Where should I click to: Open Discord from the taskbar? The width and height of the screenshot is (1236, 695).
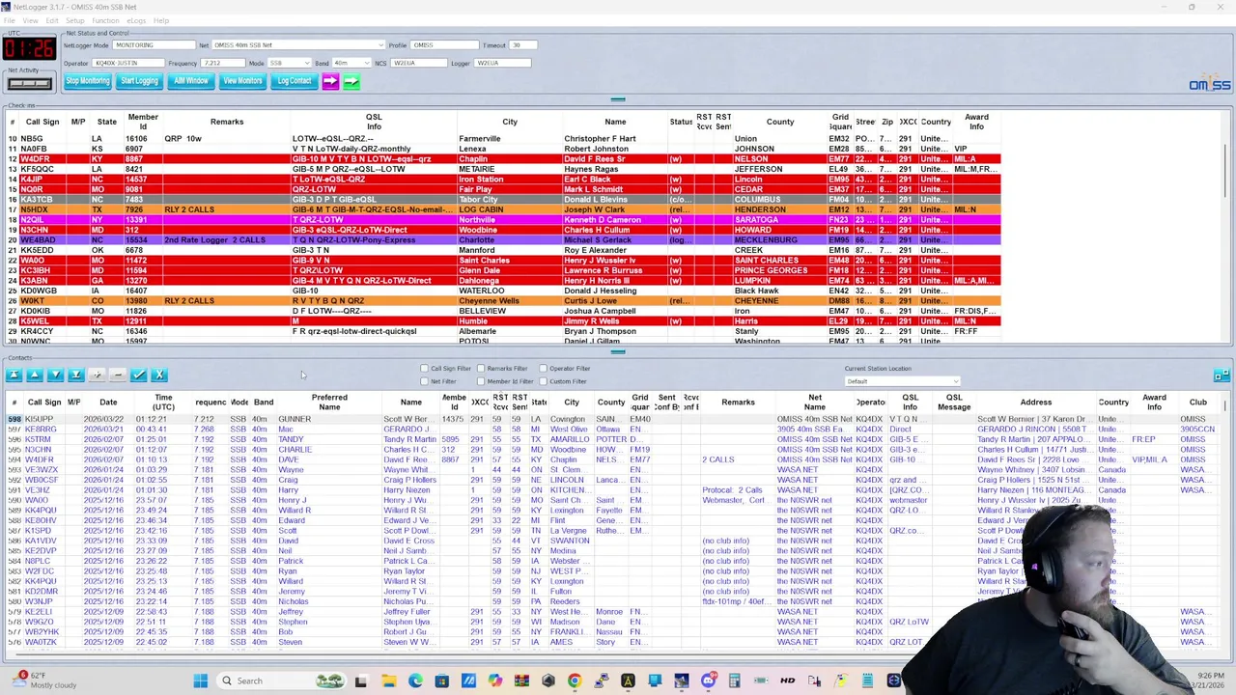708,681
